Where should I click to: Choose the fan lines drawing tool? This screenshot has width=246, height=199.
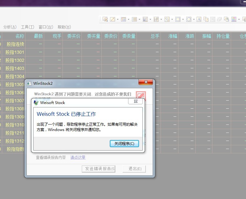click(x=145, y=19)
